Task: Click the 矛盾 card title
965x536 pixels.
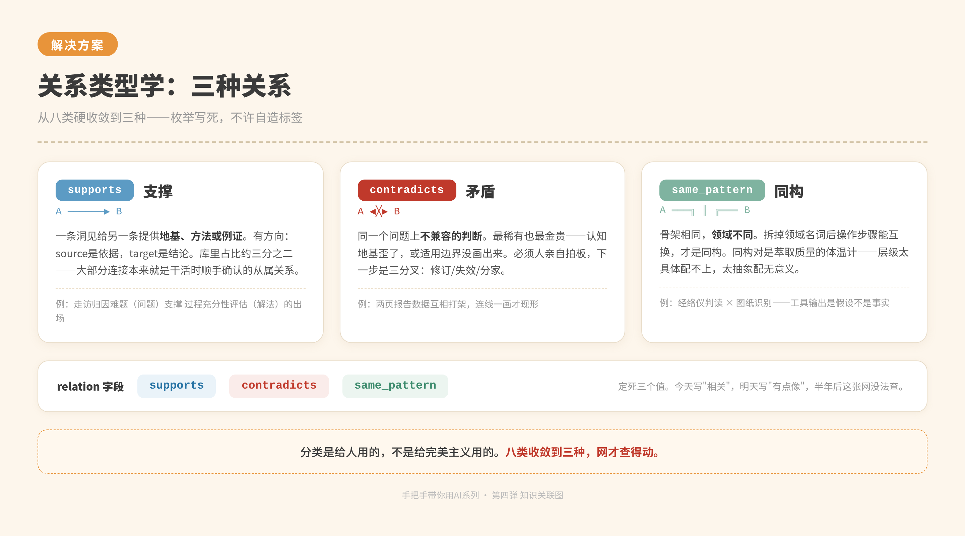Action: 480,191
